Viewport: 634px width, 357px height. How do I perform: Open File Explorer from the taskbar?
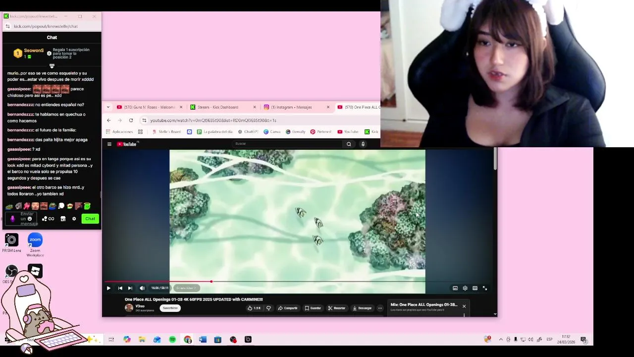(x=142, y=340)
